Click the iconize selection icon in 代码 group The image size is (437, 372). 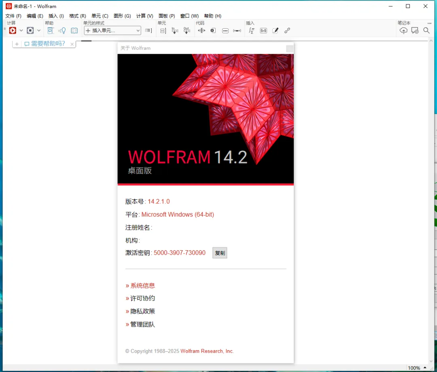click(x=213, y=30)
